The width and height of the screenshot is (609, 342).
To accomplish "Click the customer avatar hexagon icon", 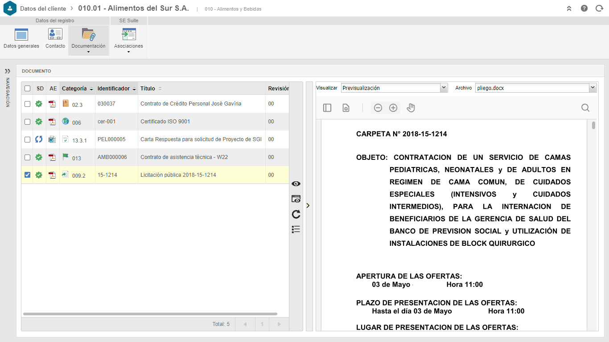I will (x=9, y=8).
